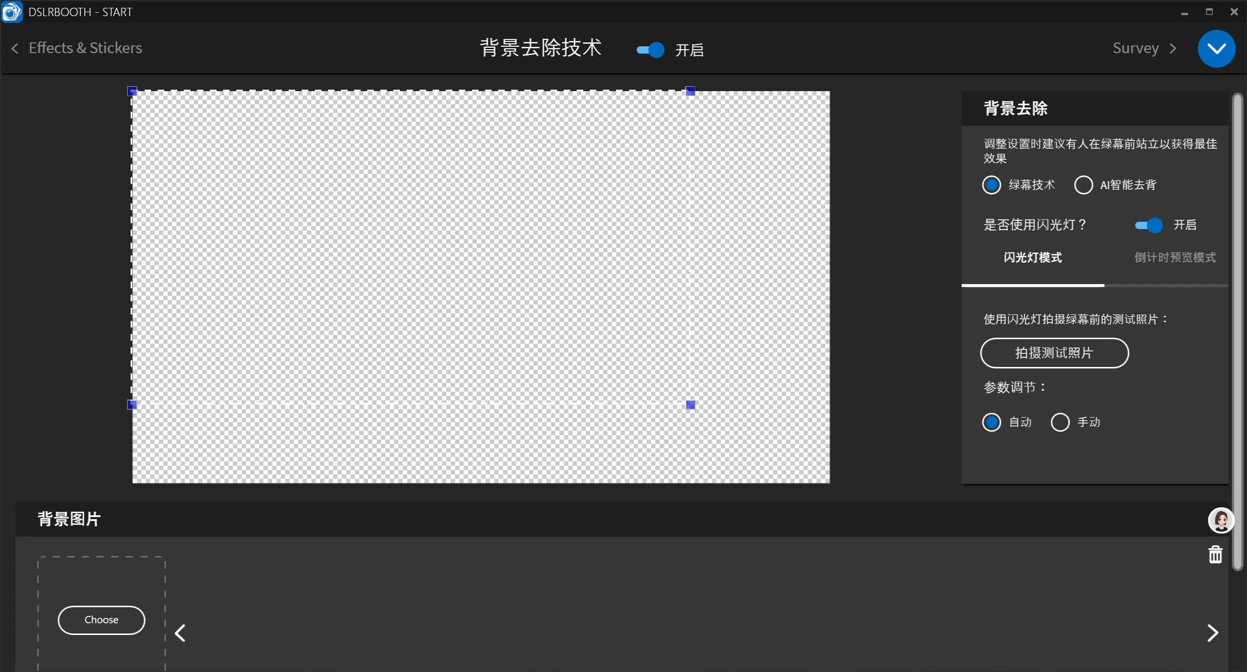Open the profile avatar thumbnail
The width and height of the screenshot is (1247, 672).
click(1220, 520)
